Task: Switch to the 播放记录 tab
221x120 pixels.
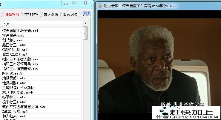Action: click(70, 15)
